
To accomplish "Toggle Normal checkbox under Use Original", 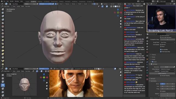I will pos(161,45).
